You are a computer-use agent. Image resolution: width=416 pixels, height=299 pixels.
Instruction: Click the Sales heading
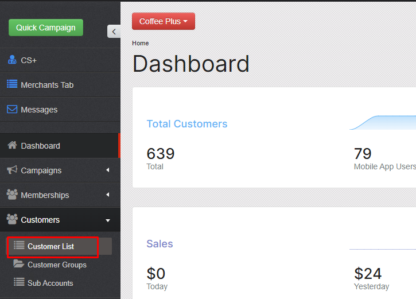[160, 244]
